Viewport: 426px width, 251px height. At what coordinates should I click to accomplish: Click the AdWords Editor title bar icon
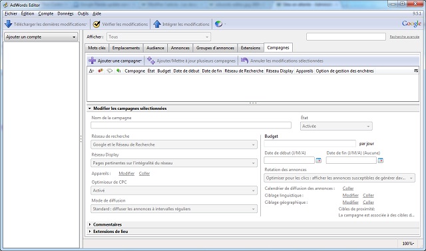5,5
